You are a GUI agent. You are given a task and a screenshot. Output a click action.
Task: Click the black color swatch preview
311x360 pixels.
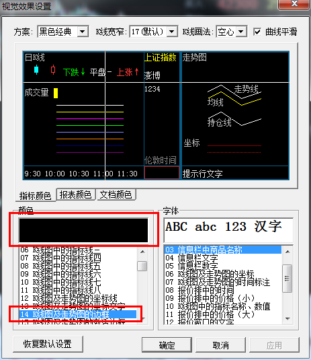coord(83,230)
